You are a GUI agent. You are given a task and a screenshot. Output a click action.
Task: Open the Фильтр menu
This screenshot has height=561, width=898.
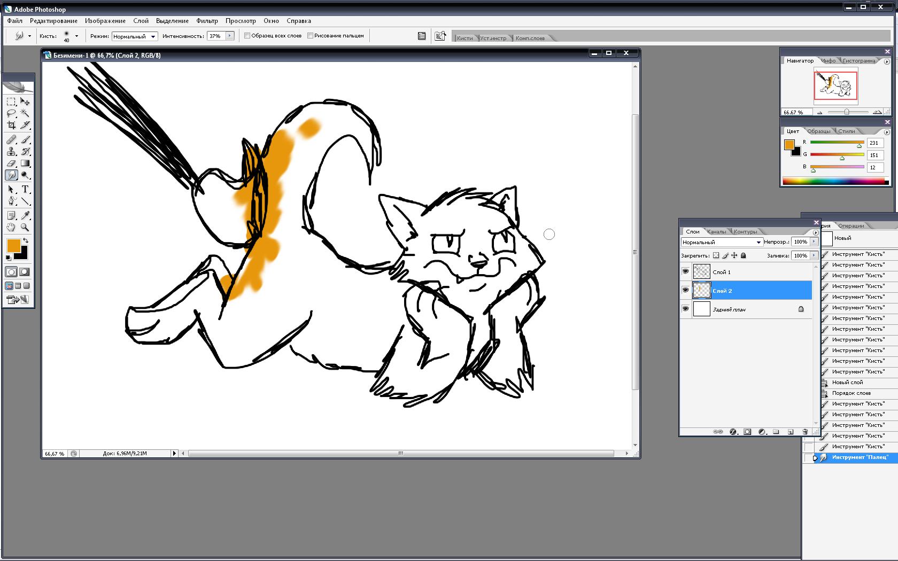pos(207,21)
